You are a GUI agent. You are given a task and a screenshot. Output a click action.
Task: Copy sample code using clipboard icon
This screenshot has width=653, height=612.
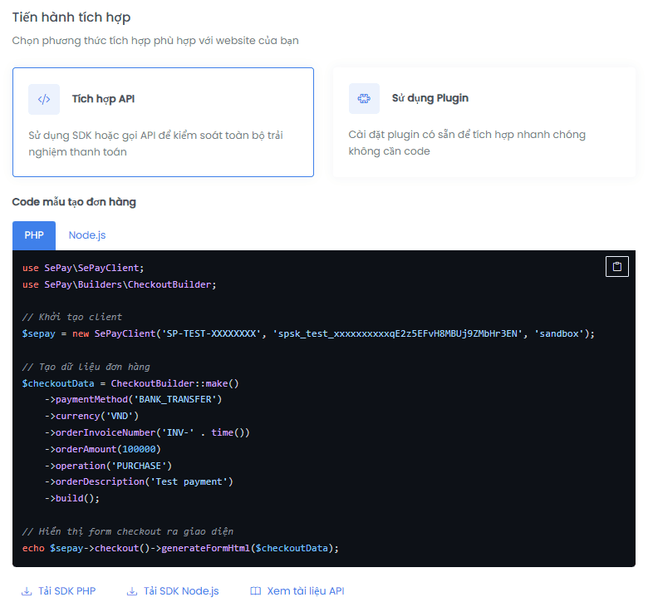pos(616,267)
